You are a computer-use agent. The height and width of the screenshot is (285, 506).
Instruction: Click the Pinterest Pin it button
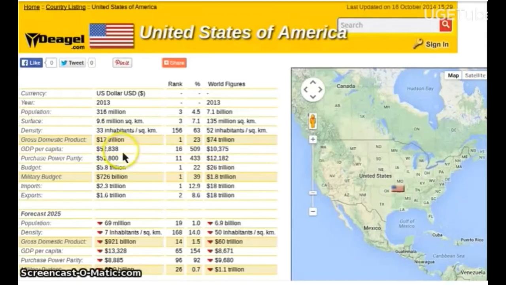[x=122, y=63]
